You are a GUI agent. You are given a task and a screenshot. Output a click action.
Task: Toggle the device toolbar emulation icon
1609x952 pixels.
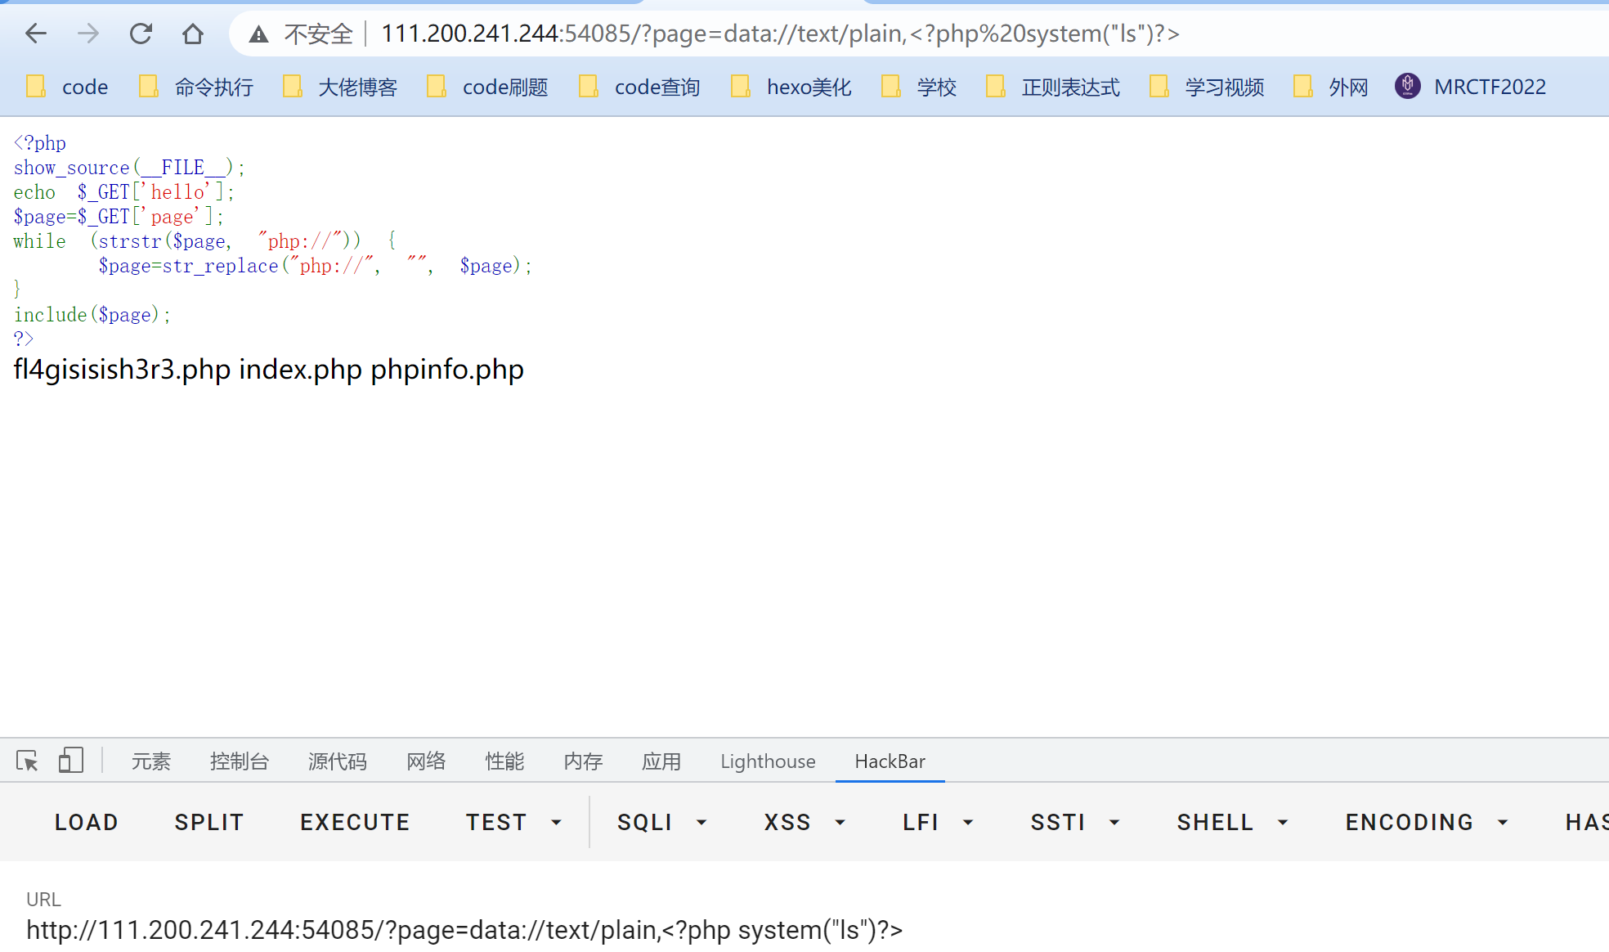pos(71,761)
